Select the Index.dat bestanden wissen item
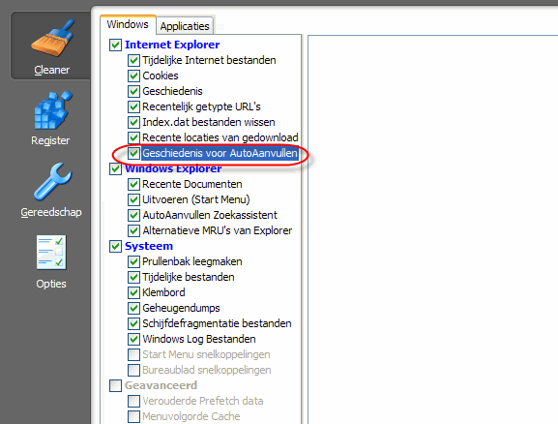The height and width of the screenshot is (424, 558). pos(209,122)
